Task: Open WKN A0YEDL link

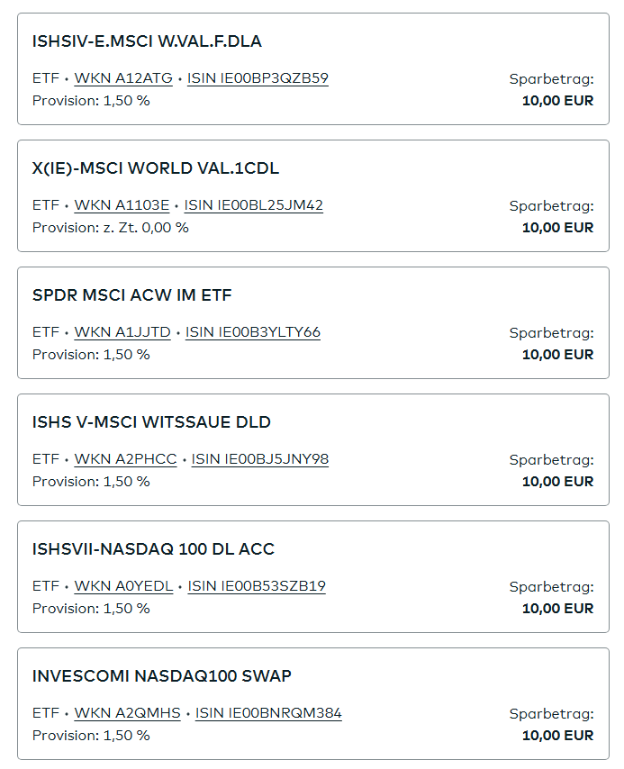Action: click(123, 586)
